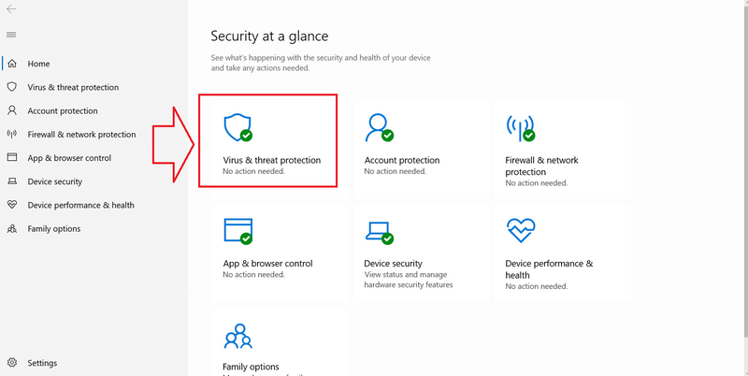This screenshot has height=376, width=748.
Task: Click the laptop icon in Device security tile
Action: tap(378, 231)
